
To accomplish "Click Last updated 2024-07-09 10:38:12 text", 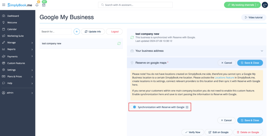I will [x=154, y=41].
